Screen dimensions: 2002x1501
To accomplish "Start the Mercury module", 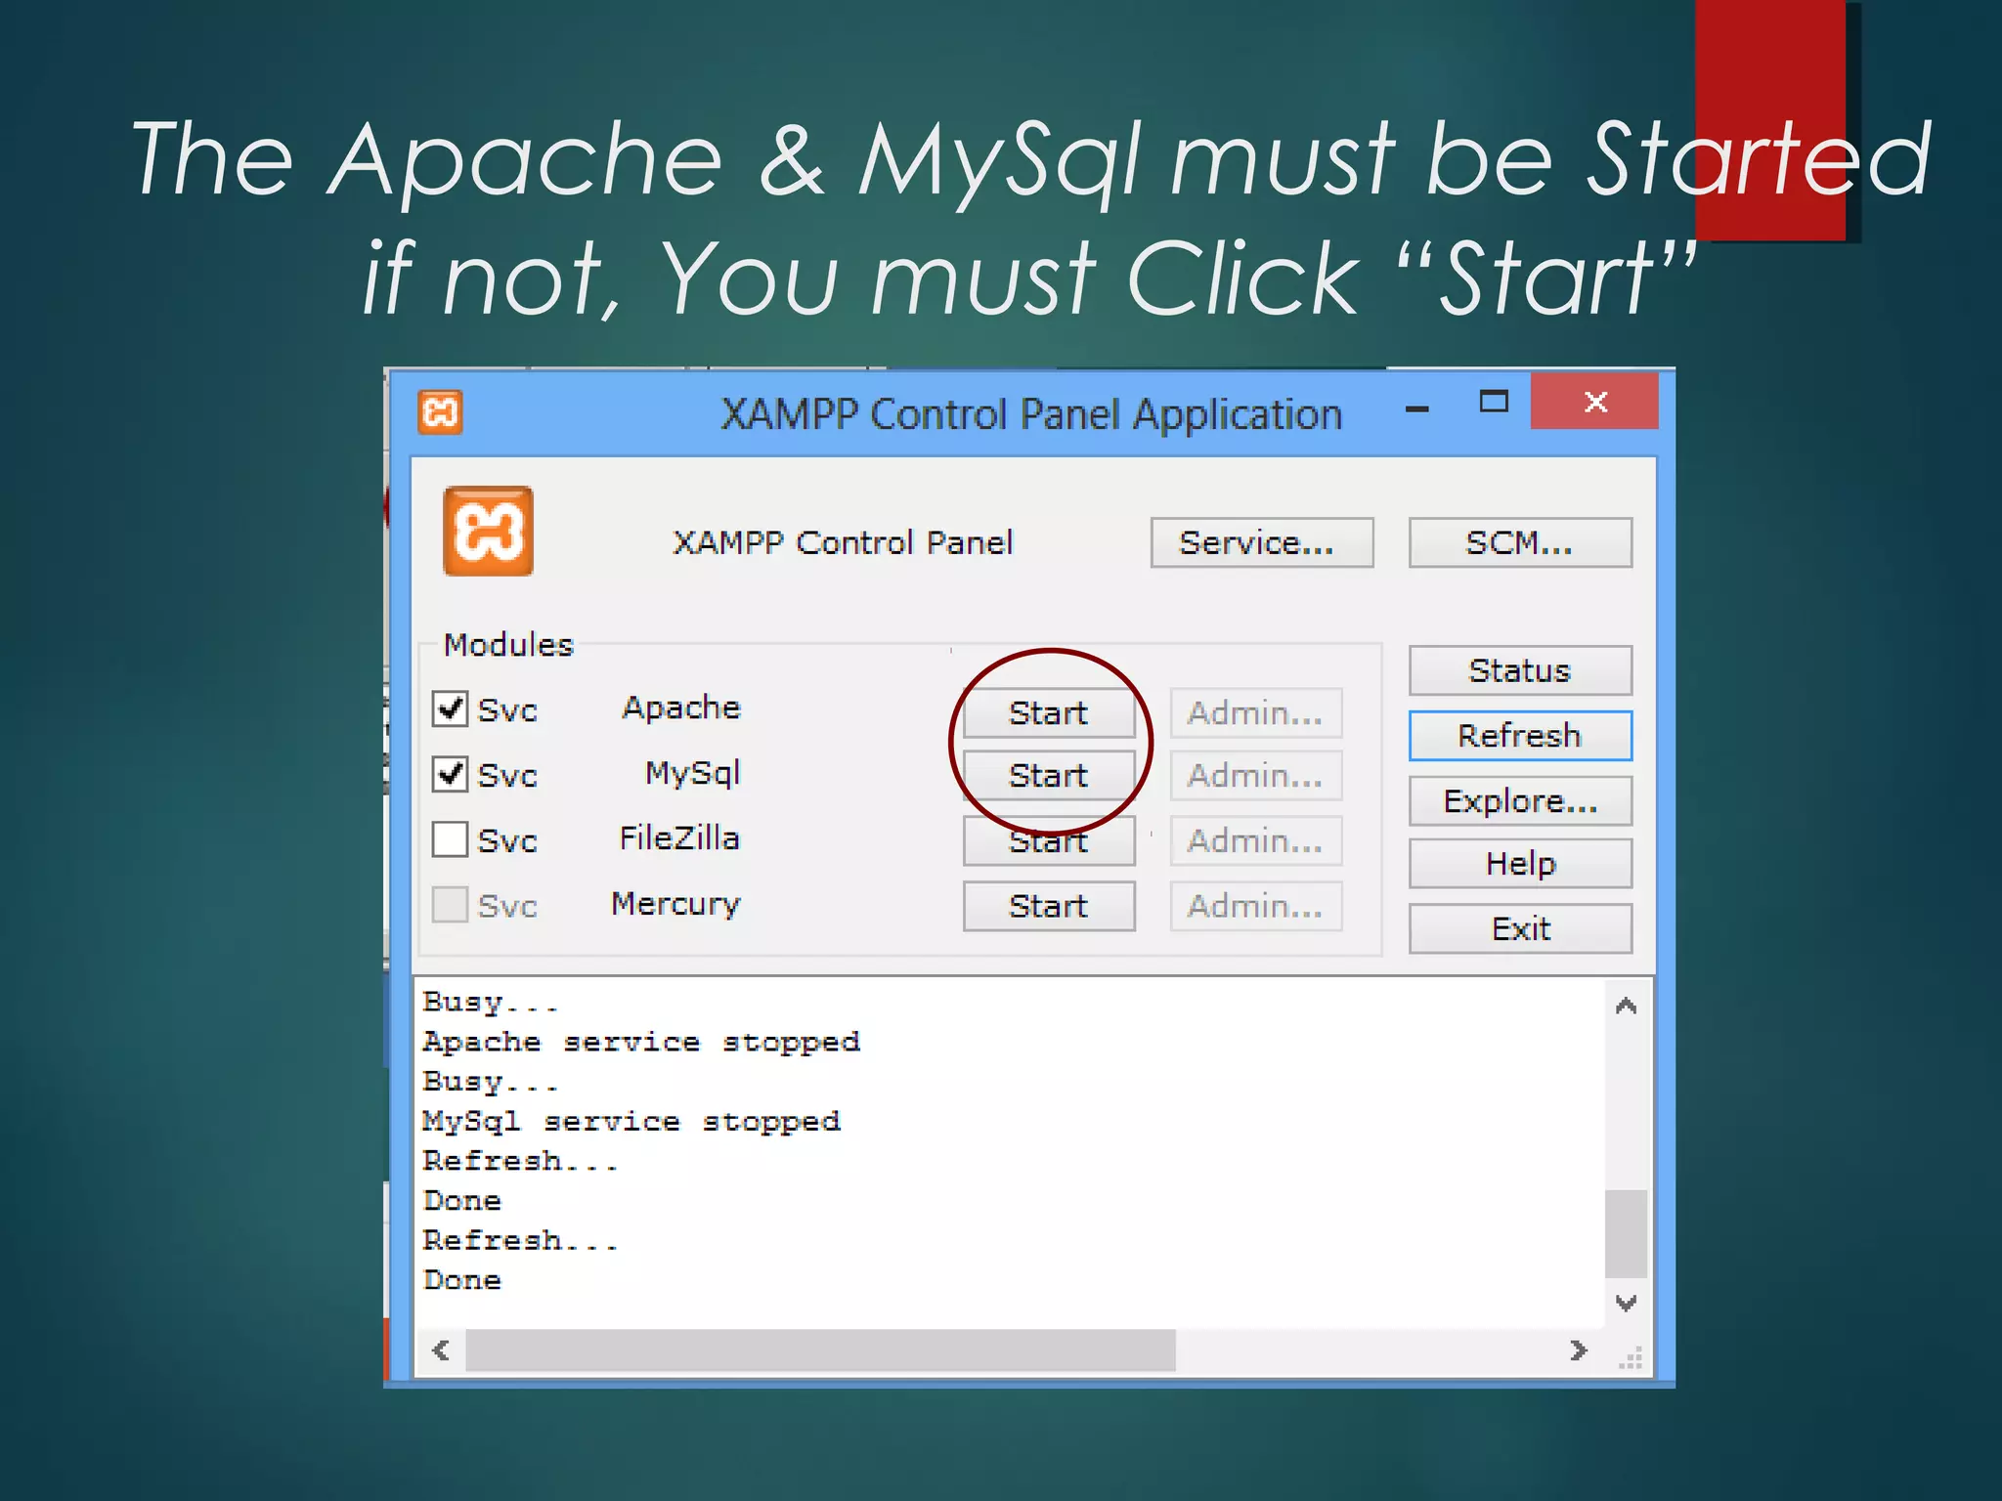I will pos(1049,906).
